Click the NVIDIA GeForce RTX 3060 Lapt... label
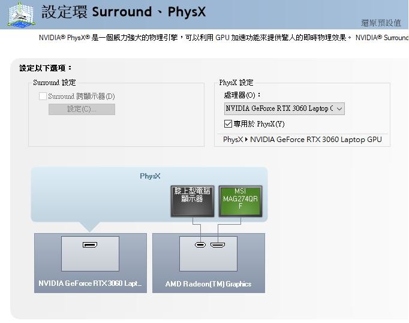409x323 pixels. [90, 283]
